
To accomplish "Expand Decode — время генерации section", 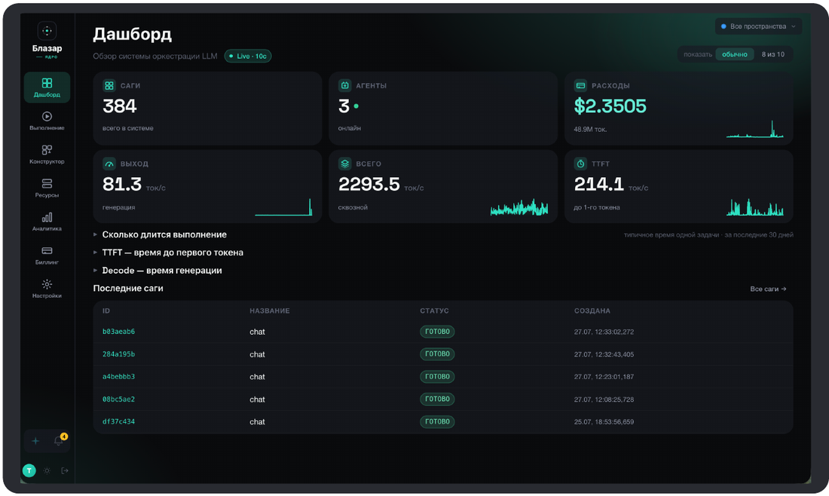I will click(x=162, y=270).
